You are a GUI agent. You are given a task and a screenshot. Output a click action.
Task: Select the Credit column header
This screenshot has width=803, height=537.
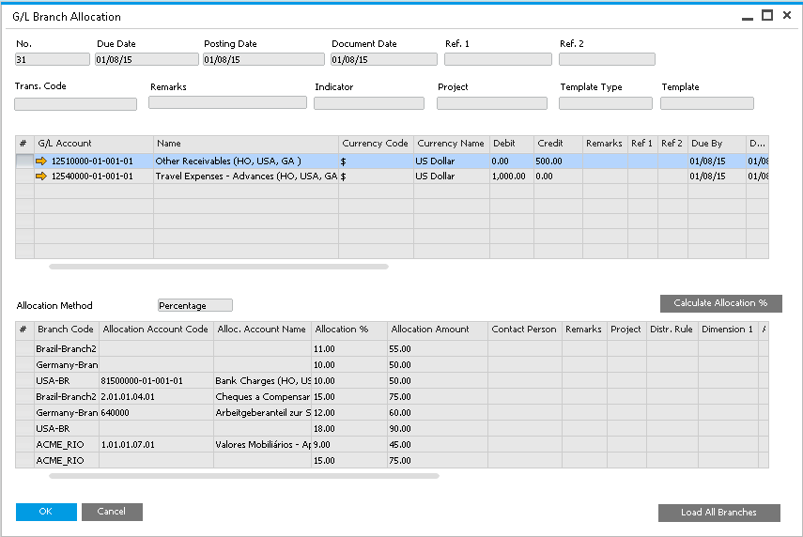click(x=558, y=144)
